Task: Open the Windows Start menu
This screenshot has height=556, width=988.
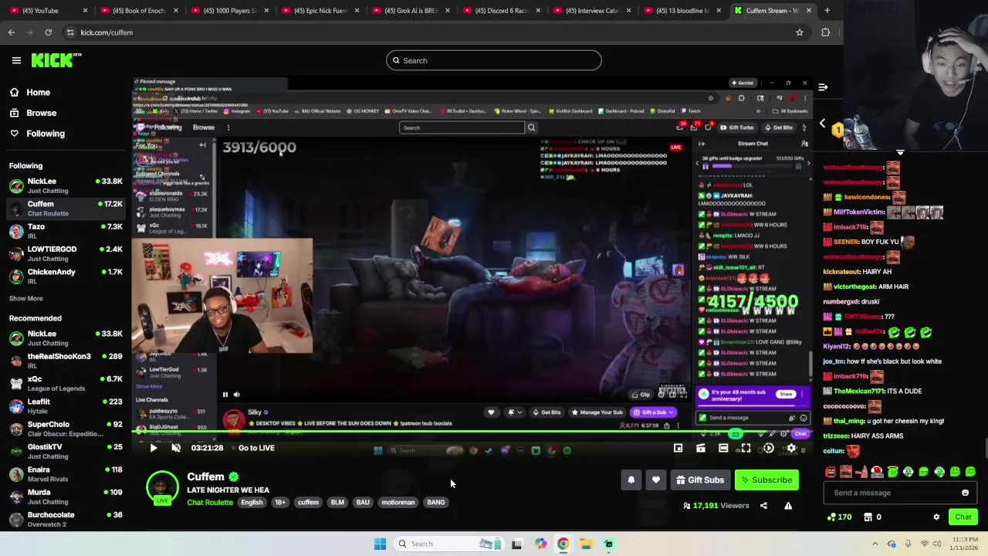Action: click(380, 544)
